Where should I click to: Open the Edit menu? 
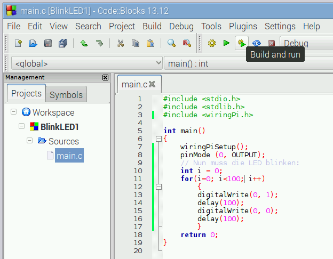click(x=35, y=27)
